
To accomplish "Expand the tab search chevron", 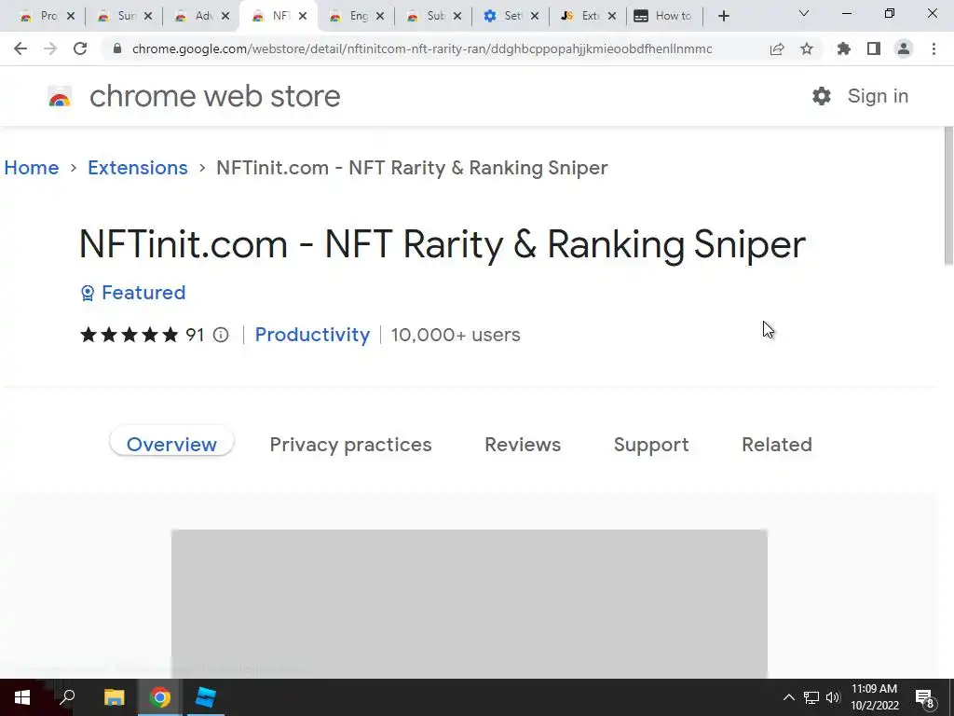I will (x=804, y=13).
